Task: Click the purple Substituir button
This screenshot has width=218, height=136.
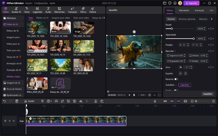Action: tap(185, 85)
